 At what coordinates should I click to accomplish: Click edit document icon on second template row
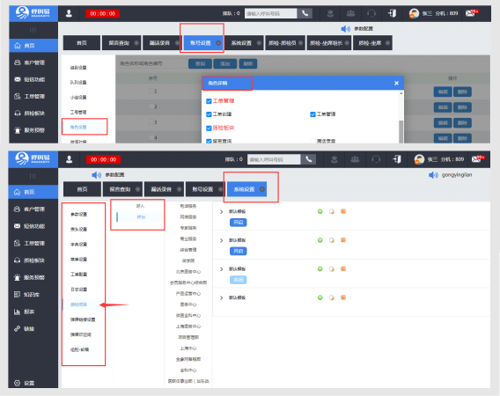coord(332,240)
